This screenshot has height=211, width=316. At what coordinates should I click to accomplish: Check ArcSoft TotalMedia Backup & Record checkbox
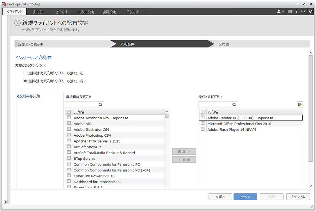[69, 152]
